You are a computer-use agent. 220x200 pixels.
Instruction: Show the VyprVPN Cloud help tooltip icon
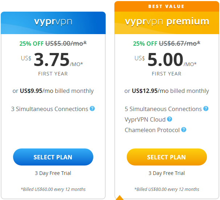tap(170, 119)
